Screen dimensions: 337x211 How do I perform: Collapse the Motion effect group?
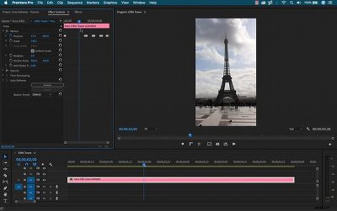tap(3, 31)
